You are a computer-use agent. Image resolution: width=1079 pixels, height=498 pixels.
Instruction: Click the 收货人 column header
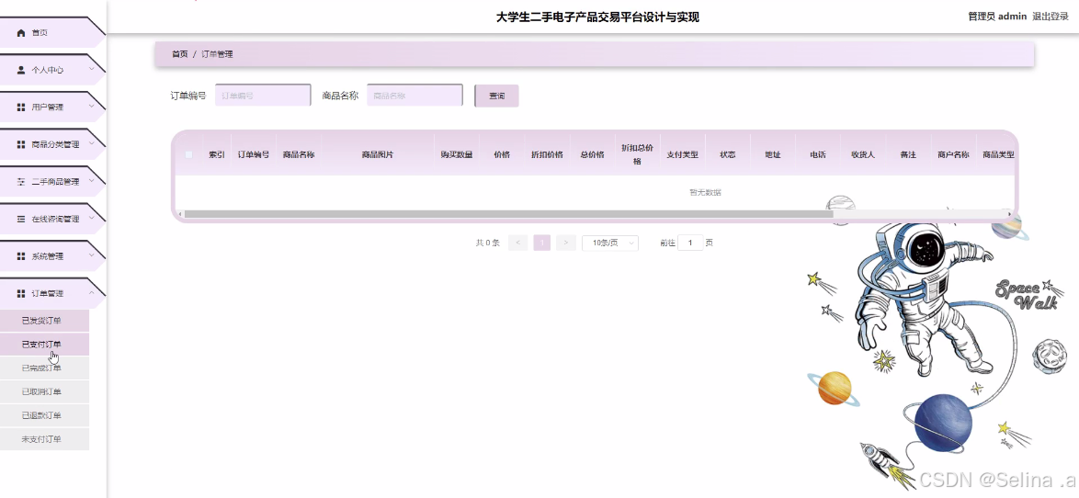click(863, 154)
